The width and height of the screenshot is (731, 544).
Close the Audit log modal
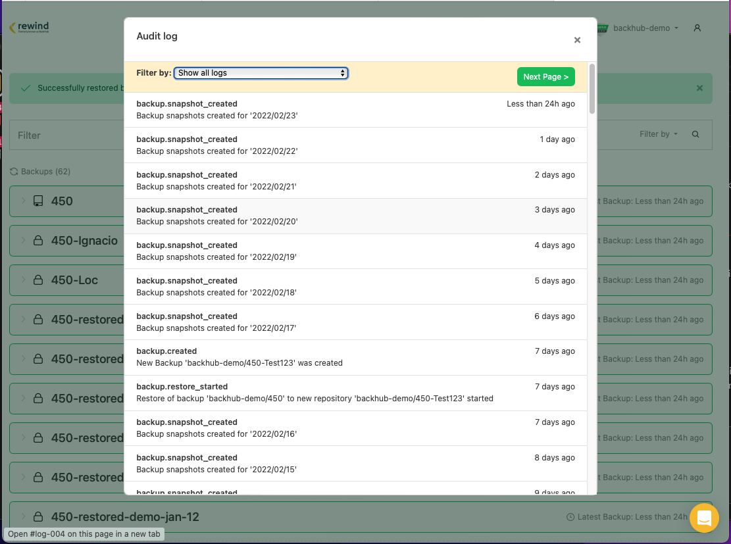point(577,39)
